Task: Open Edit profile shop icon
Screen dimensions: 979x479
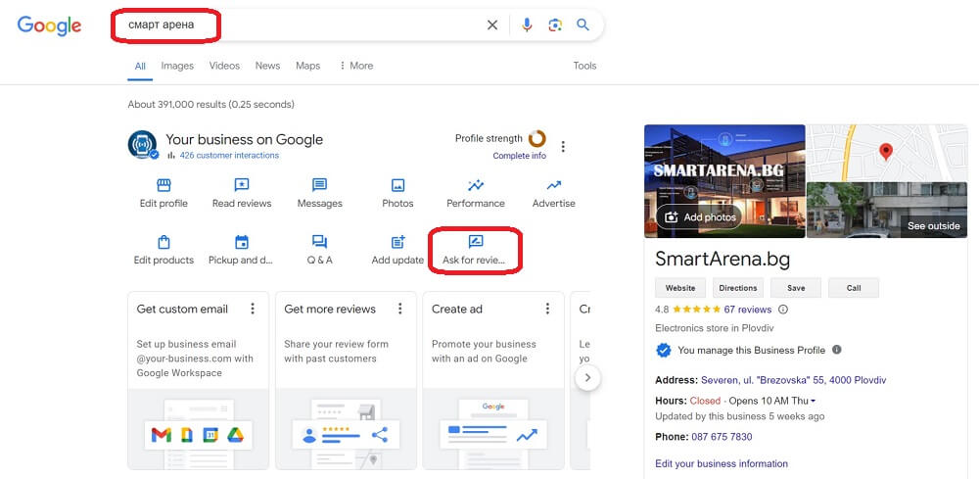Action: 163,185
